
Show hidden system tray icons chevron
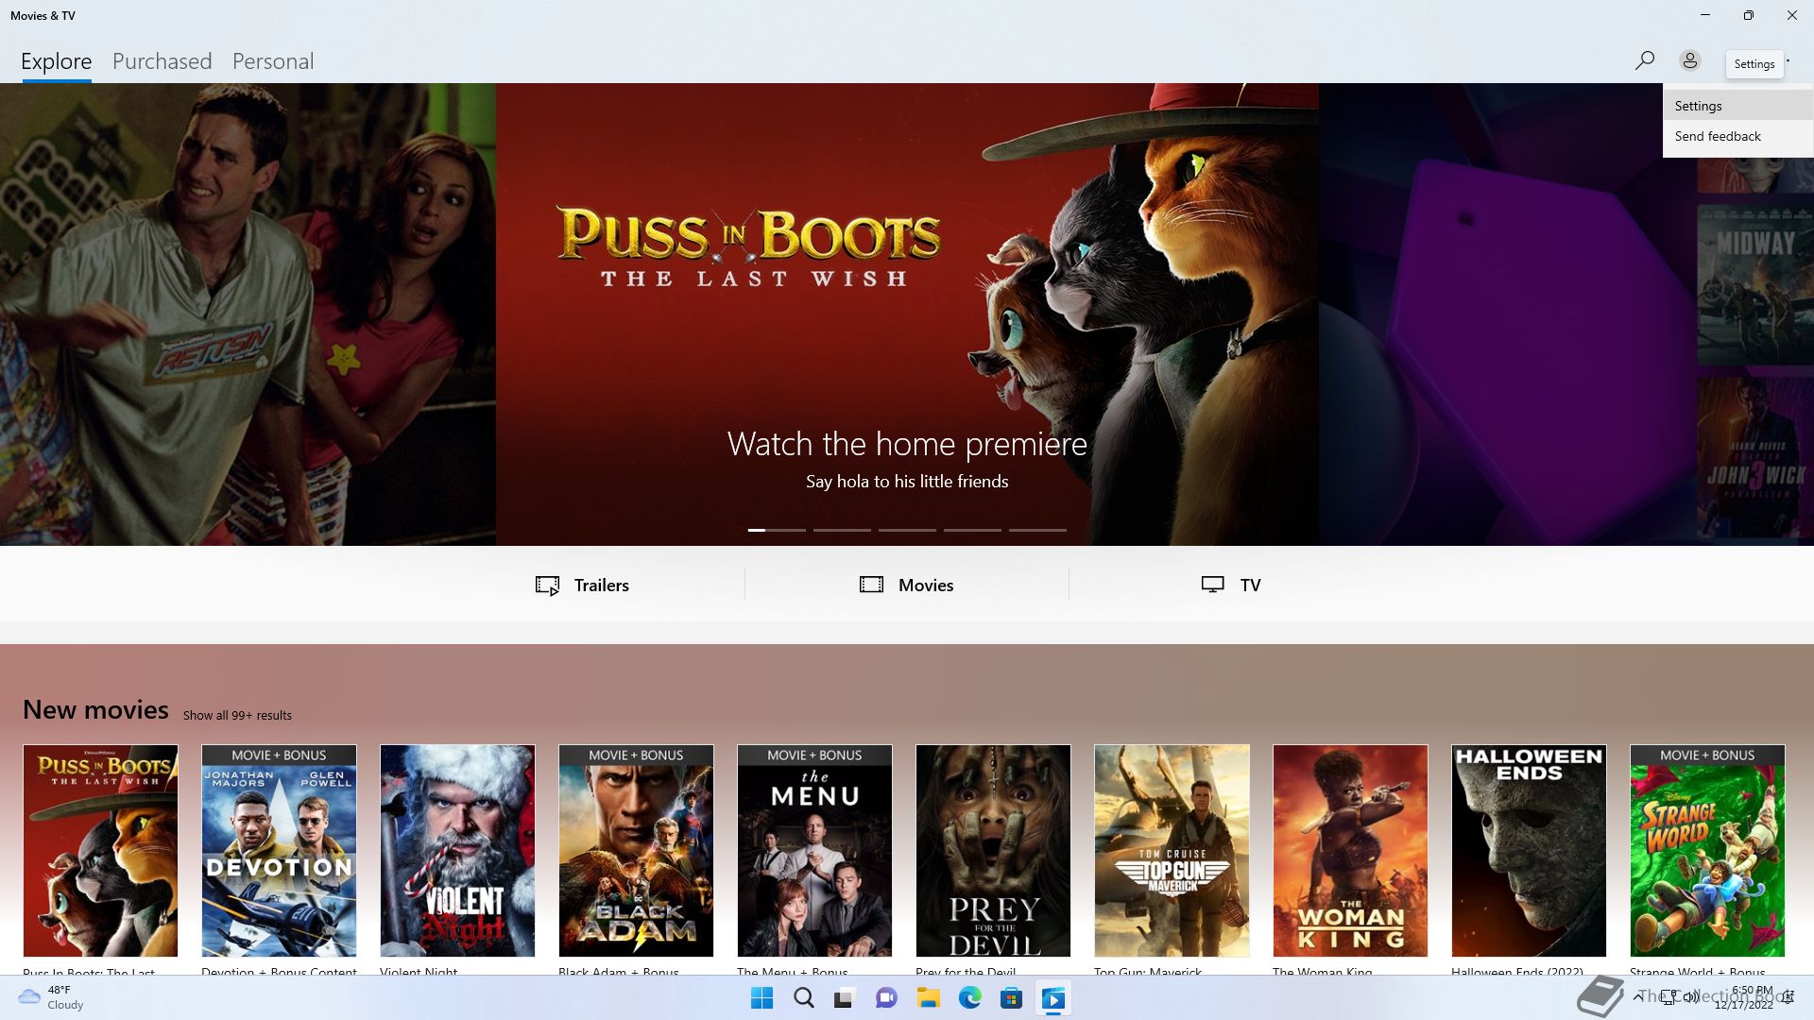pos(1637,997)
